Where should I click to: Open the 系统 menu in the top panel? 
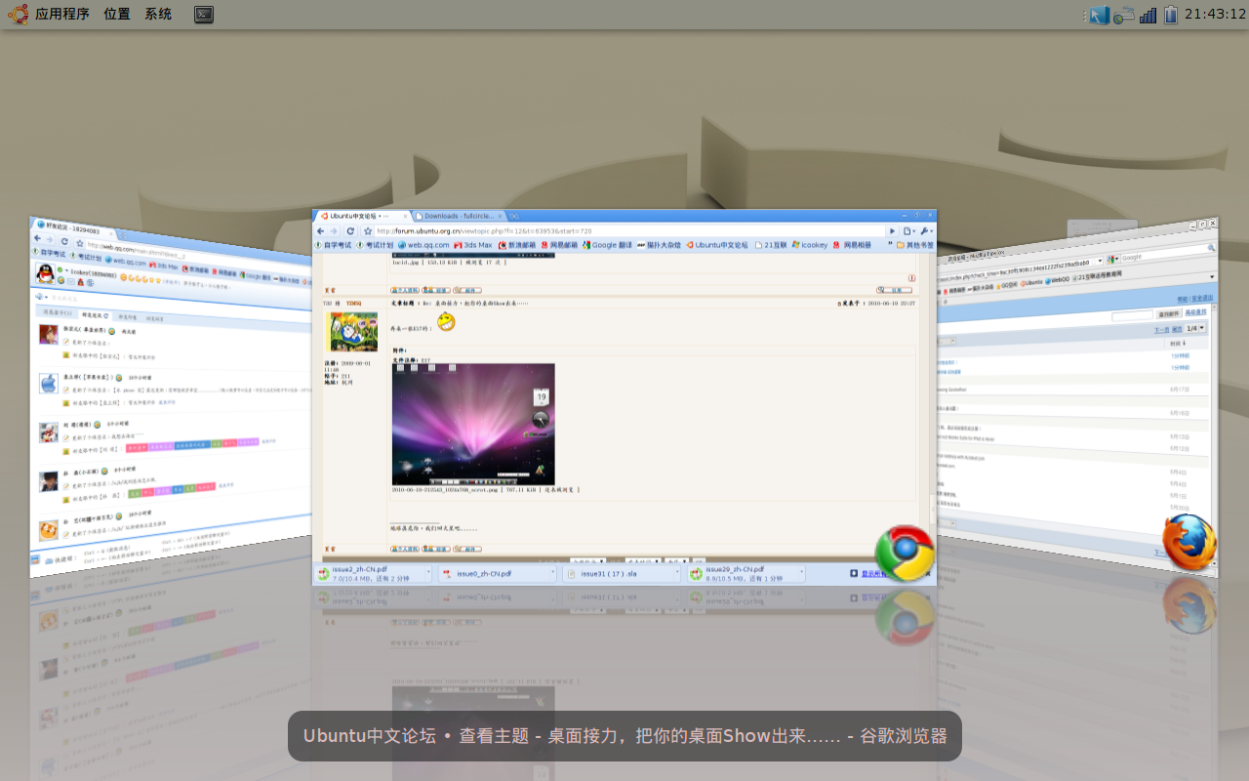click(158, 14)
